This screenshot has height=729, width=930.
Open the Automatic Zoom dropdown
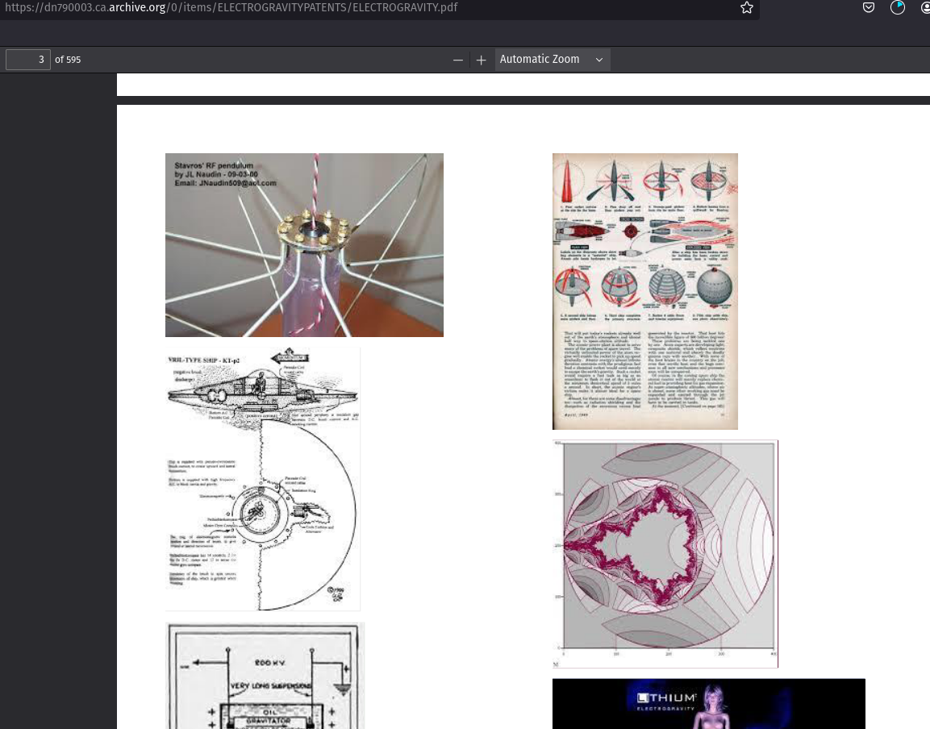tap(553, 60)
